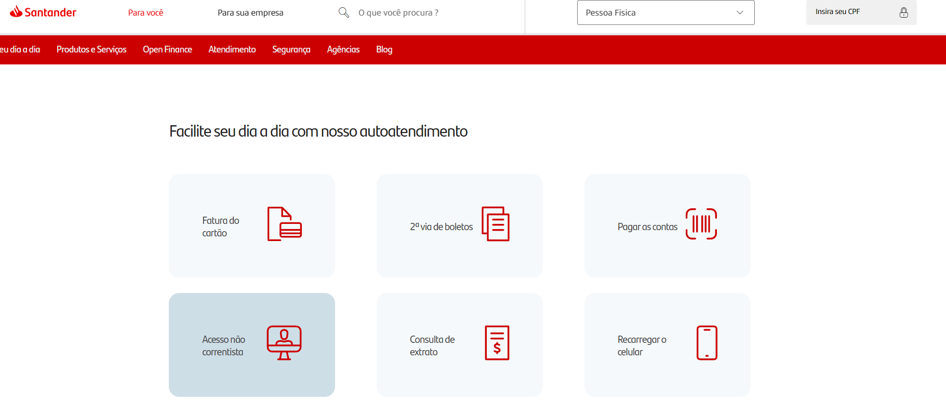This screenshot has width=946, height=400.
Task: Open the Fatura do cartão invoice icon
Action: point(284,224)
